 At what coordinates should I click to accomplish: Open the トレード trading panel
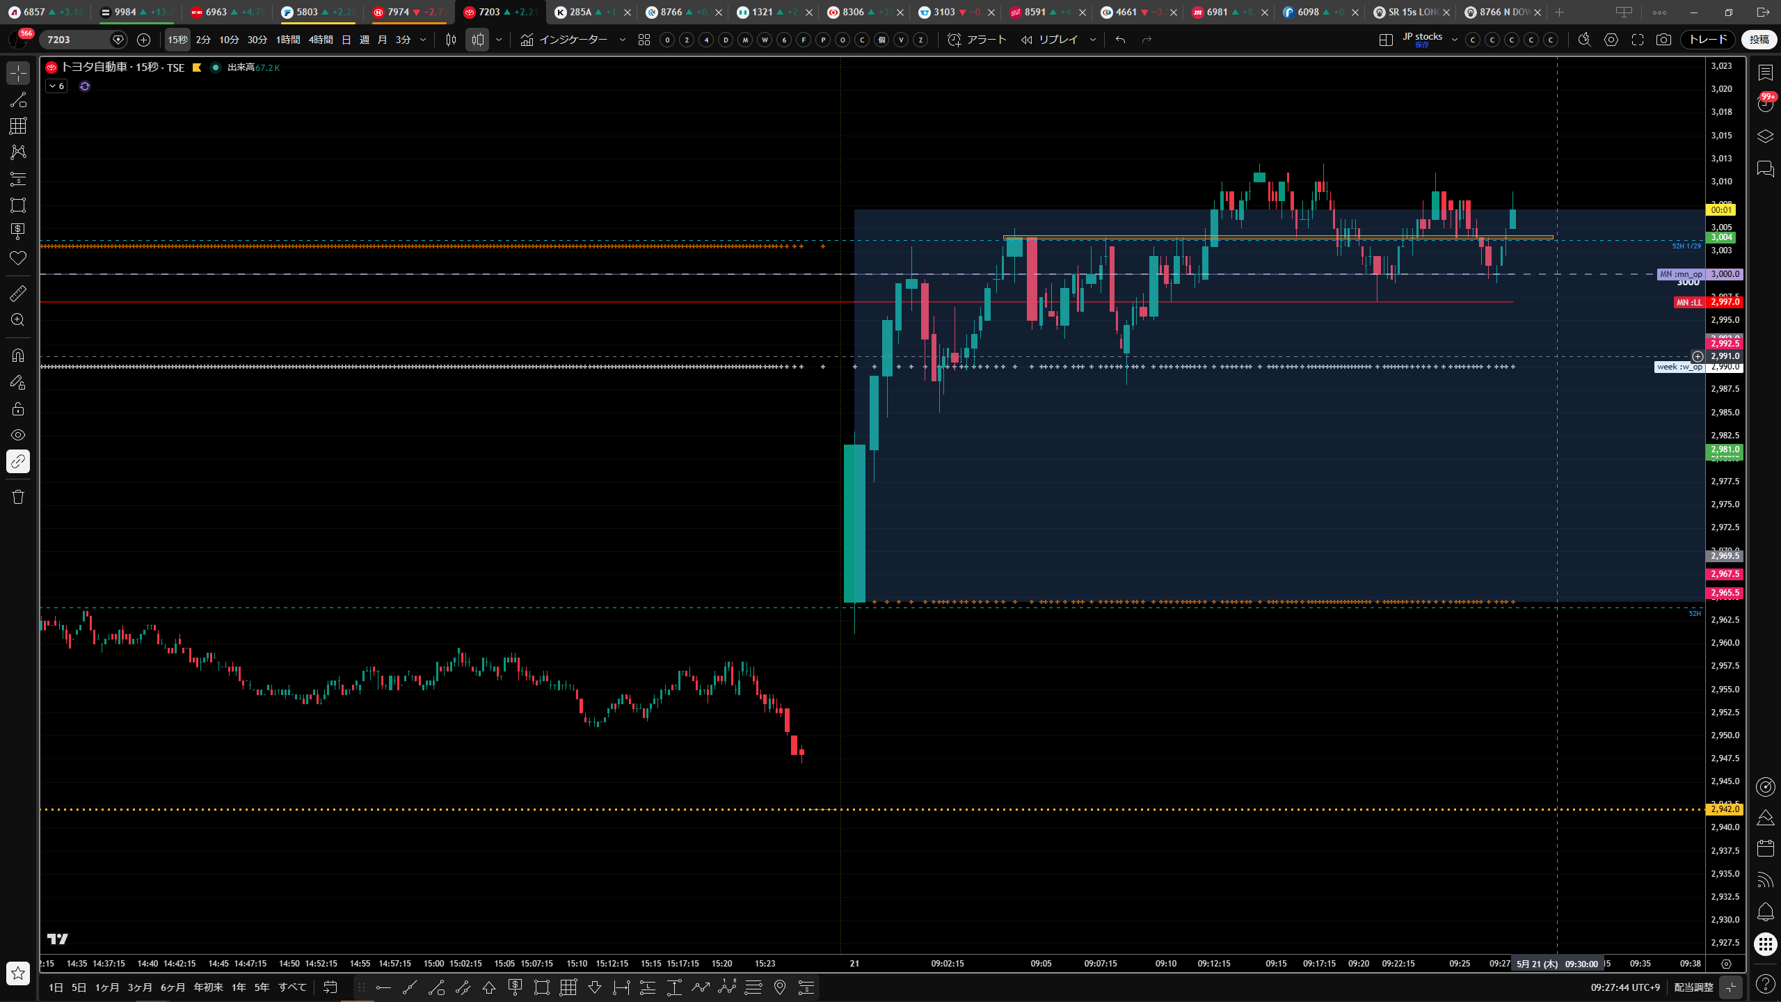coord(1709,40)
